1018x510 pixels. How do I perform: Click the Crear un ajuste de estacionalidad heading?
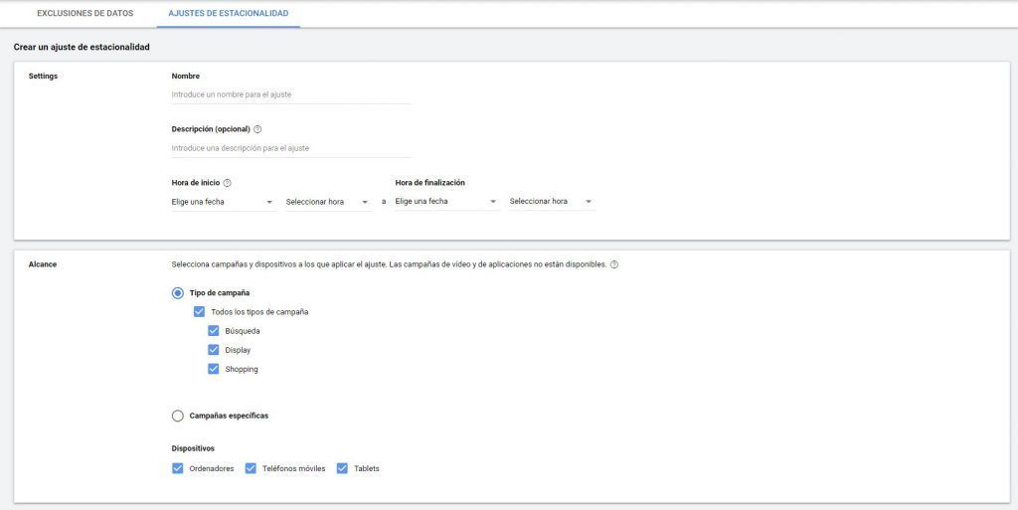tap(82, 48)
